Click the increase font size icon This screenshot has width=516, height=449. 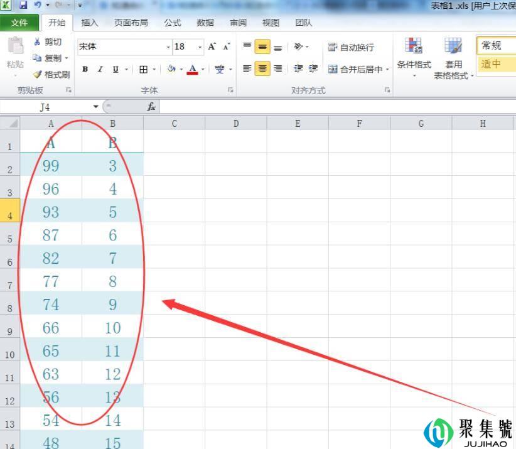click(212, 46)
